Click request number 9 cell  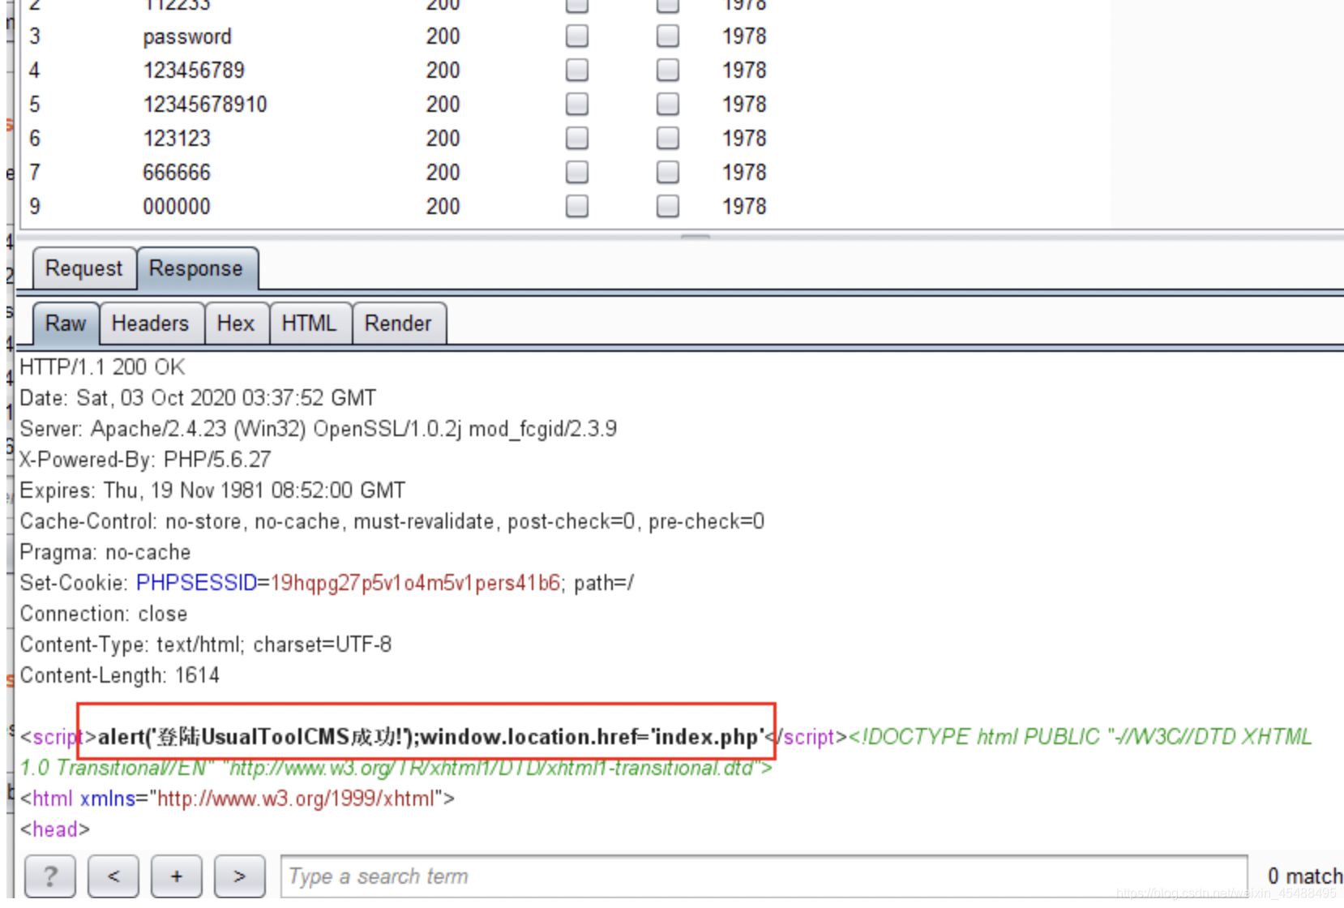pyautogui.click(x=34, y=207)
